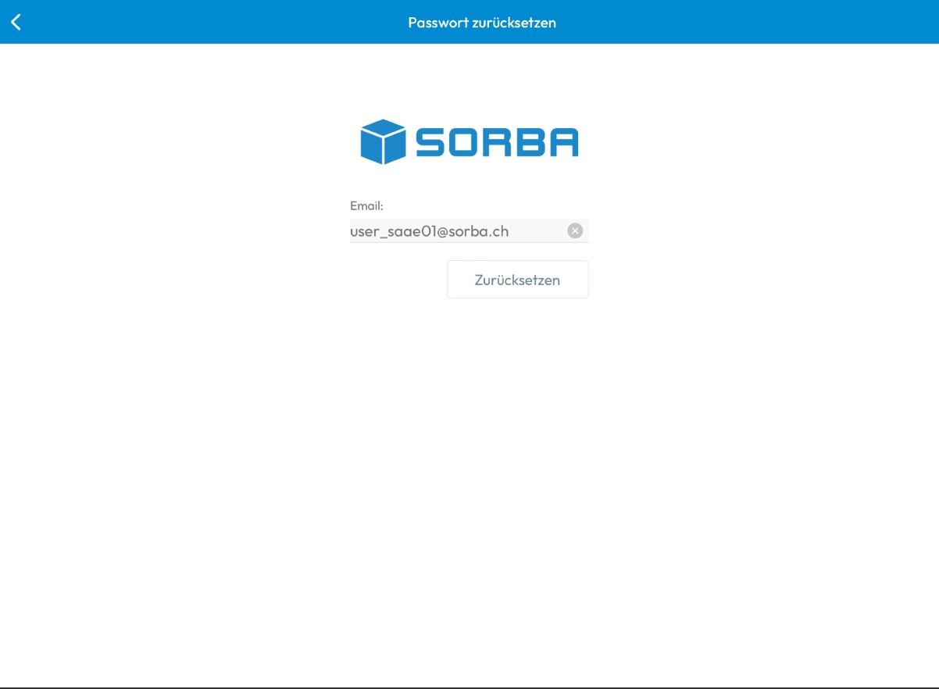Click the 'Email:' label
The width and height of the screenshot is (939, 689).
(366, 206)
